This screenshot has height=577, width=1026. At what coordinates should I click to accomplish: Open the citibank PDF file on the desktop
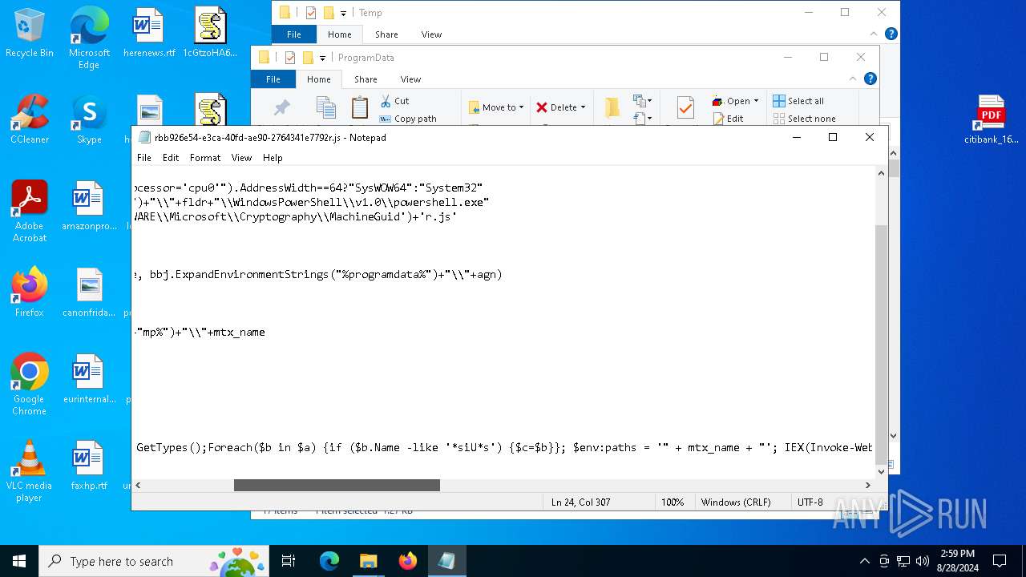992,119
